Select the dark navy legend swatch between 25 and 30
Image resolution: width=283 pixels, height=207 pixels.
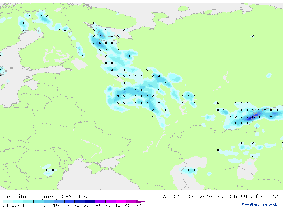90,201
